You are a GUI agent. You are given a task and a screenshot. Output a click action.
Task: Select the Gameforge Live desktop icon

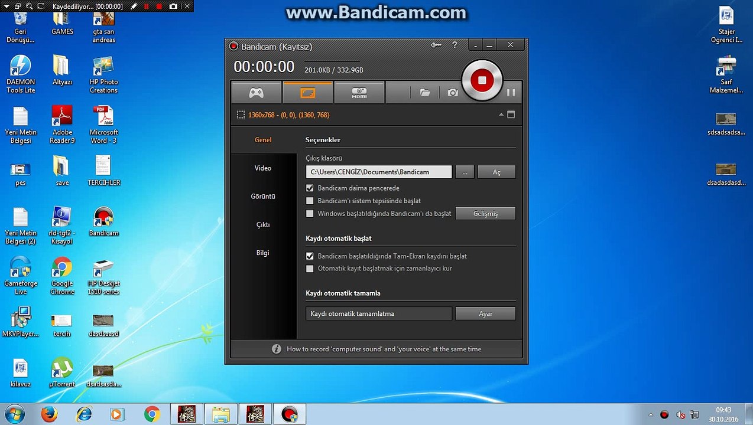[x=21, y=276]
